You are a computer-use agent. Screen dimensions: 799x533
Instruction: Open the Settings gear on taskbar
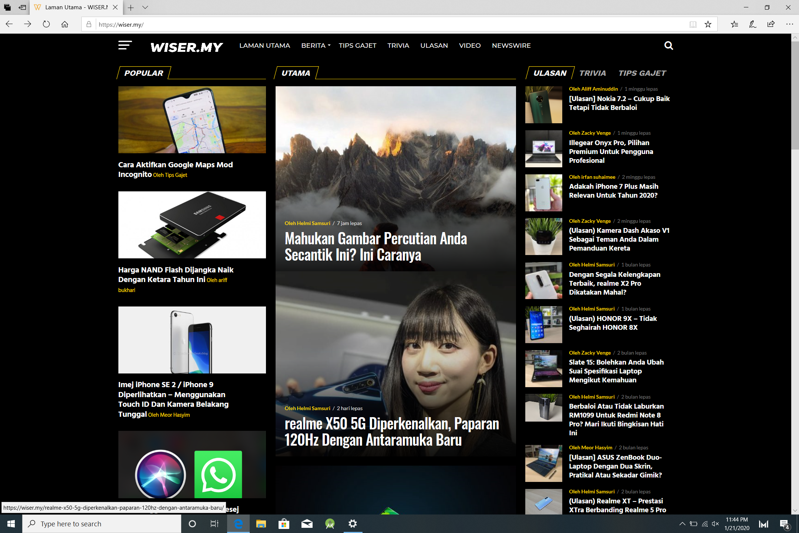353,524
